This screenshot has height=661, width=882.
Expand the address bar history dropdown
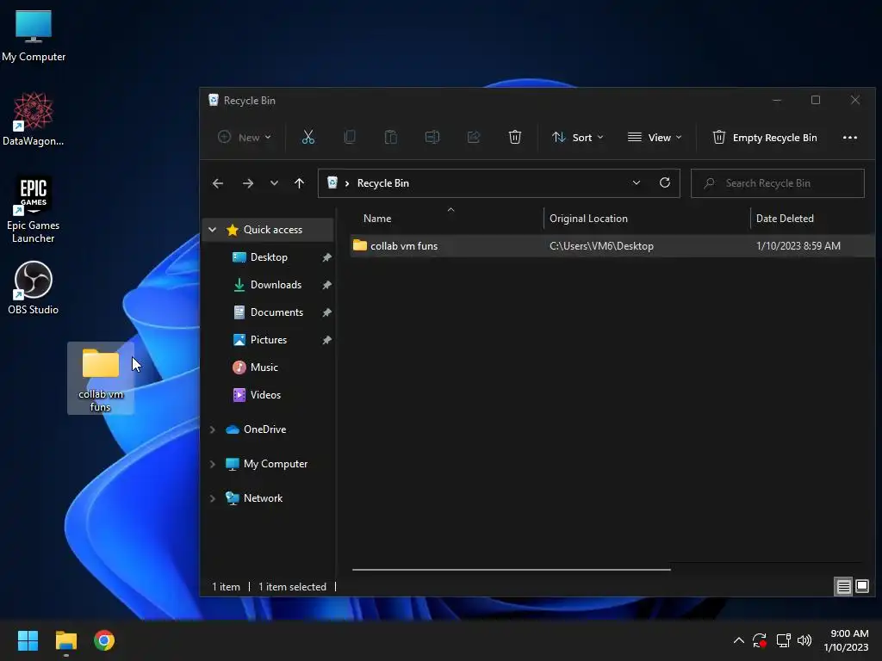pos(637,183)
